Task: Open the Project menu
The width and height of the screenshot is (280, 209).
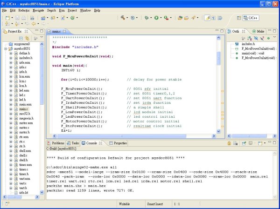Action: point(72,11)
